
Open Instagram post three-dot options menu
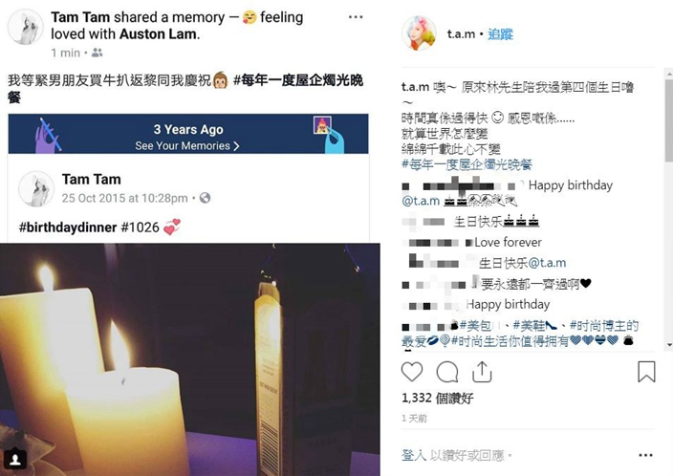[645, 455]
